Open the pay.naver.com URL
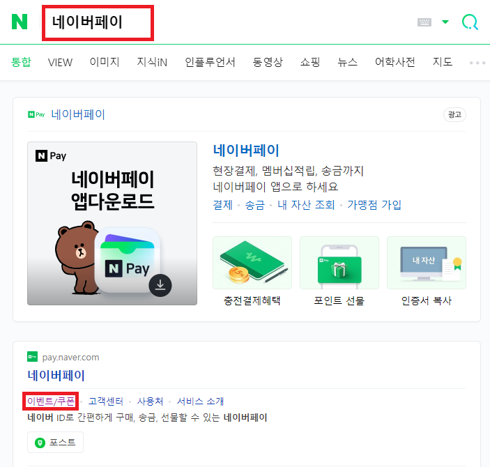This screenshot has width=490, height=467. click(70, 357)
